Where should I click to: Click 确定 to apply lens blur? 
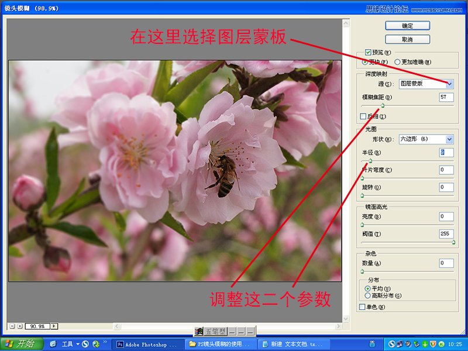click(407, 26)
